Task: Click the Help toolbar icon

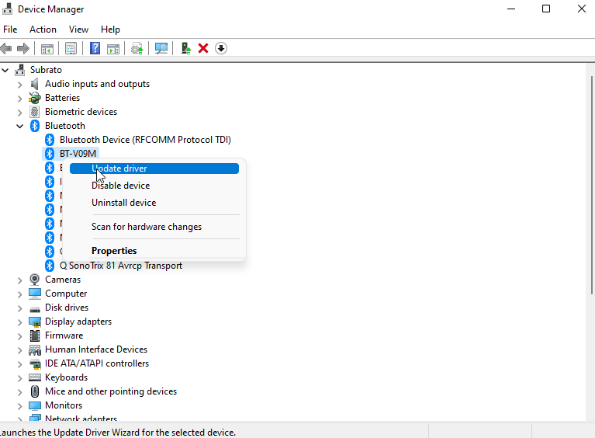Action: tap(95, 48)
